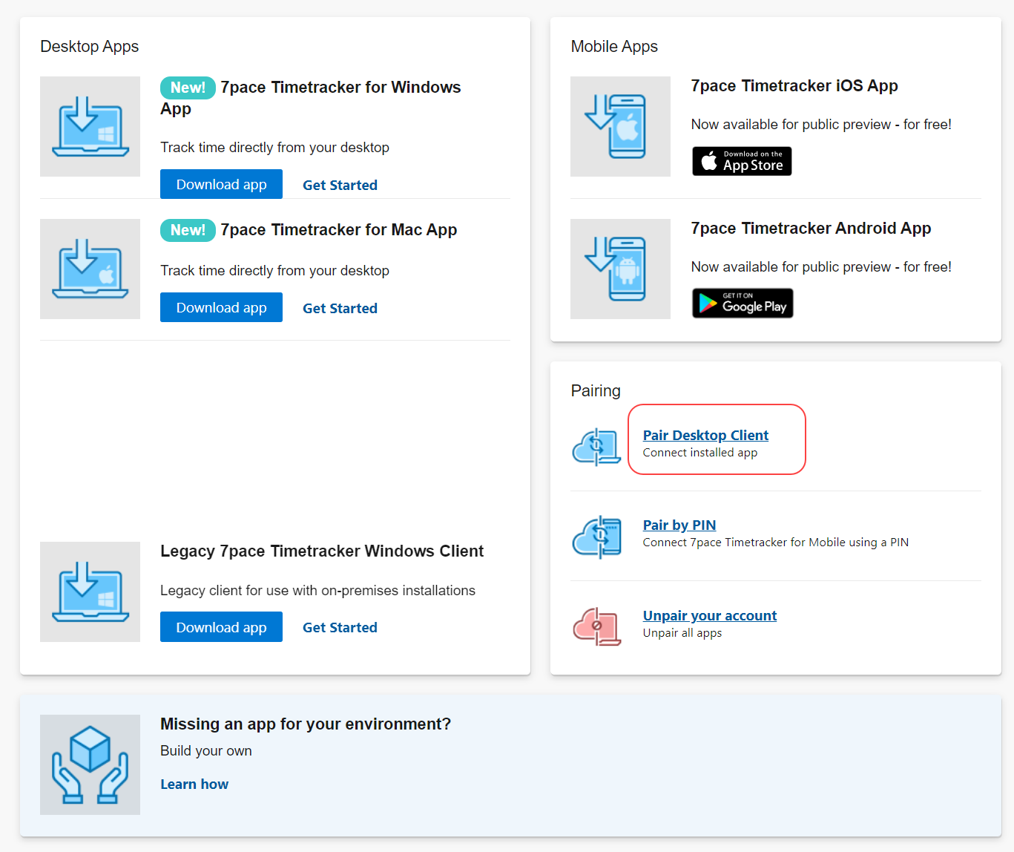
Task: Open Get Started for Legacy Windows Client
Action: coord(340,627)
